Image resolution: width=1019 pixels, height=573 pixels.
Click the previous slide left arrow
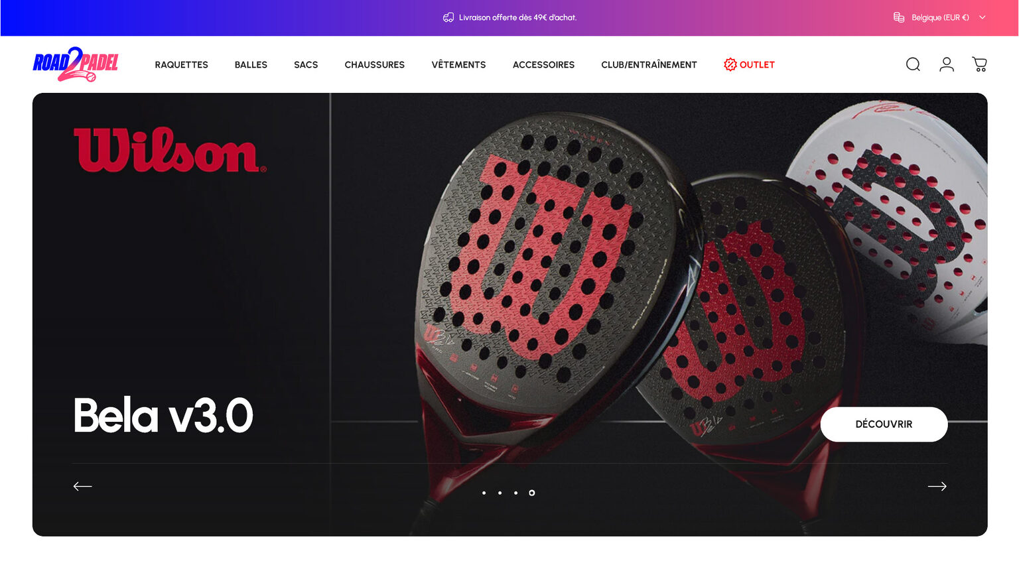[82, 486]
